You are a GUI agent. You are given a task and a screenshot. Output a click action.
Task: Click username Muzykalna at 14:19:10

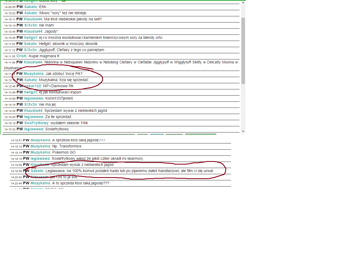pos(40,146)
